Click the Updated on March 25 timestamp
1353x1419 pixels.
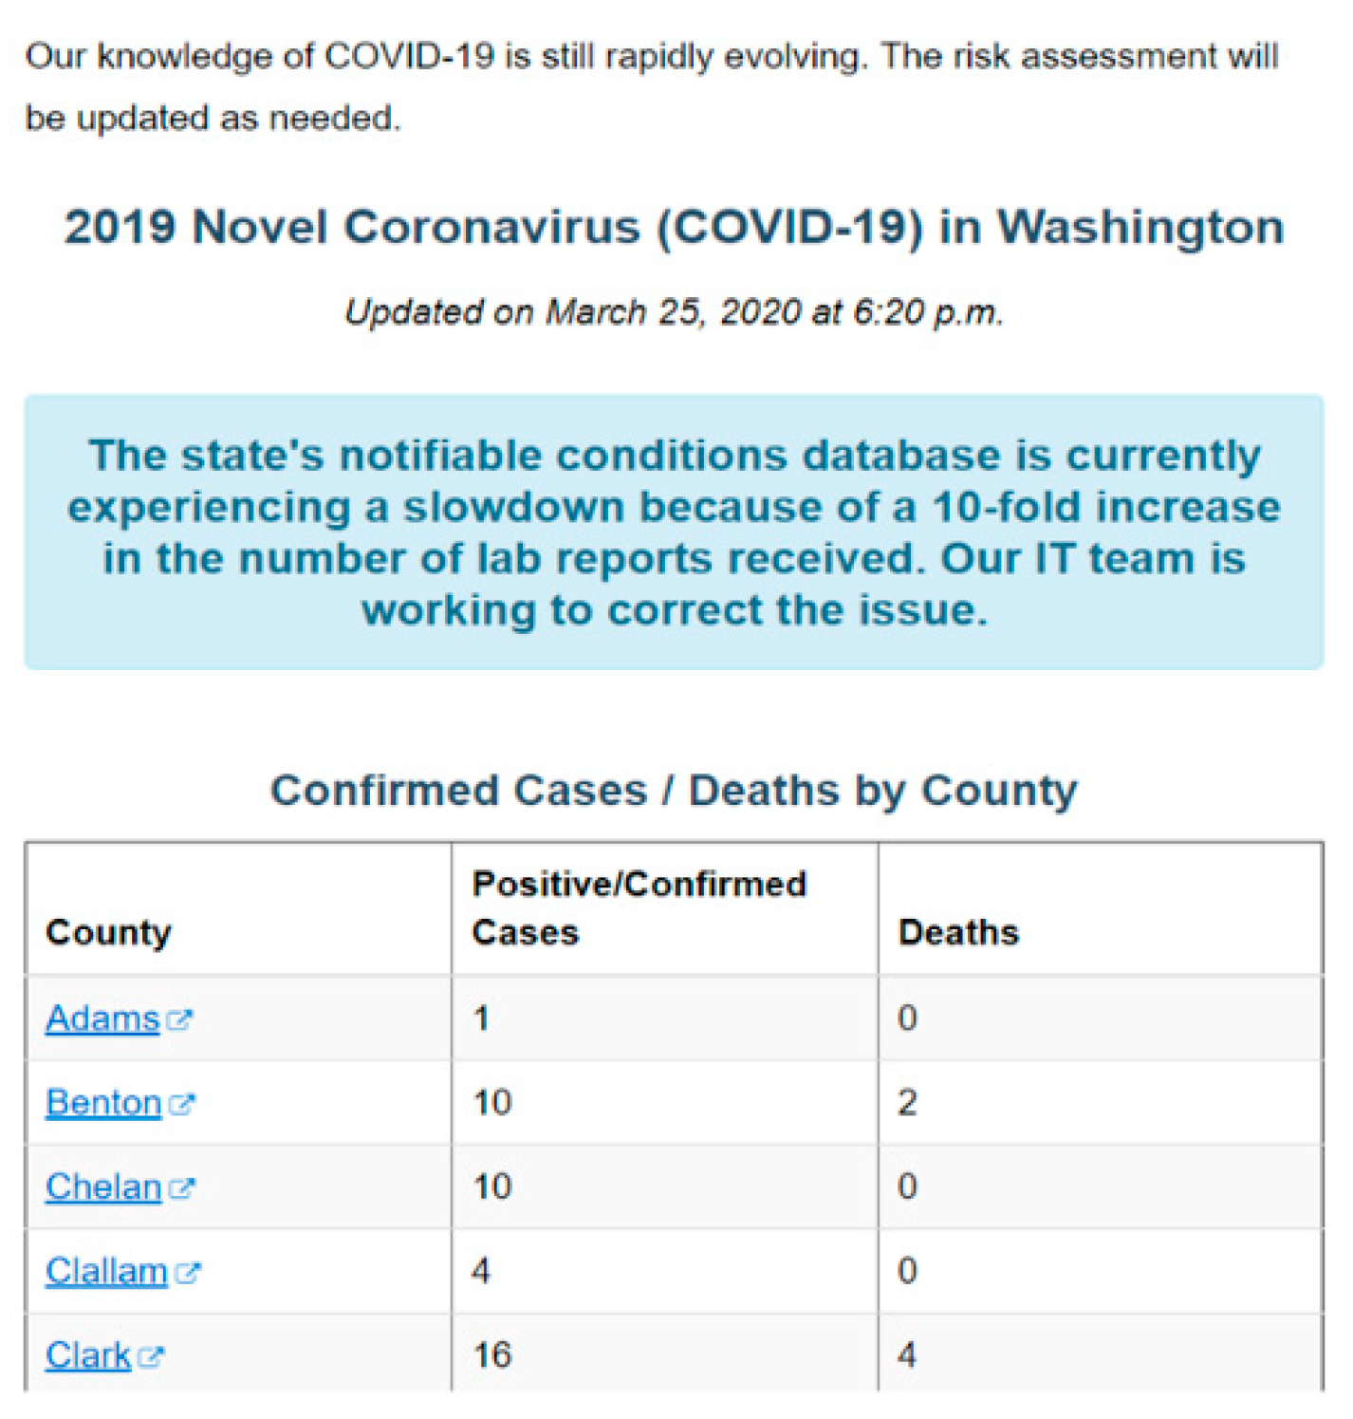pos(674,312)
